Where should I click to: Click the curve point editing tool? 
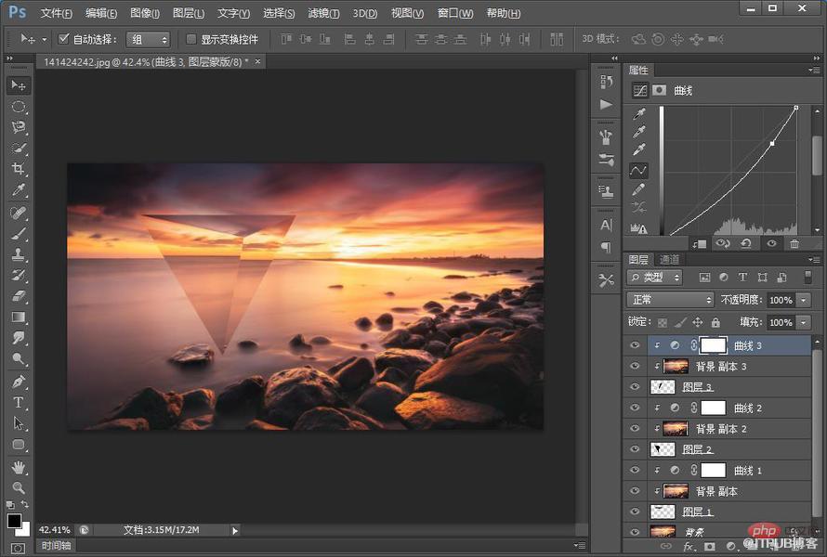pyautogui.click(x=638, y=170)
